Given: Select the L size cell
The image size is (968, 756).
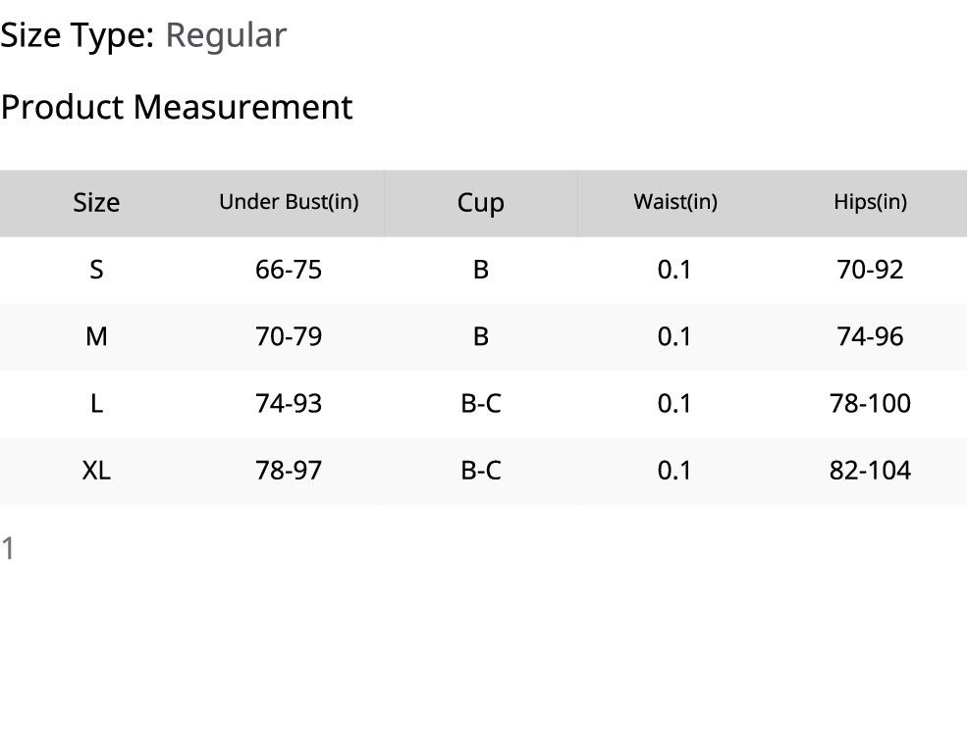Looking at the screenshot, I should [96, 403].
